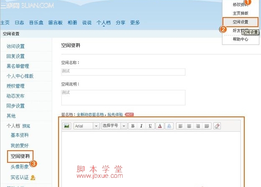Open 主页 navigation tab
This screenshot has width=261, height=187.
coord(5,23)
